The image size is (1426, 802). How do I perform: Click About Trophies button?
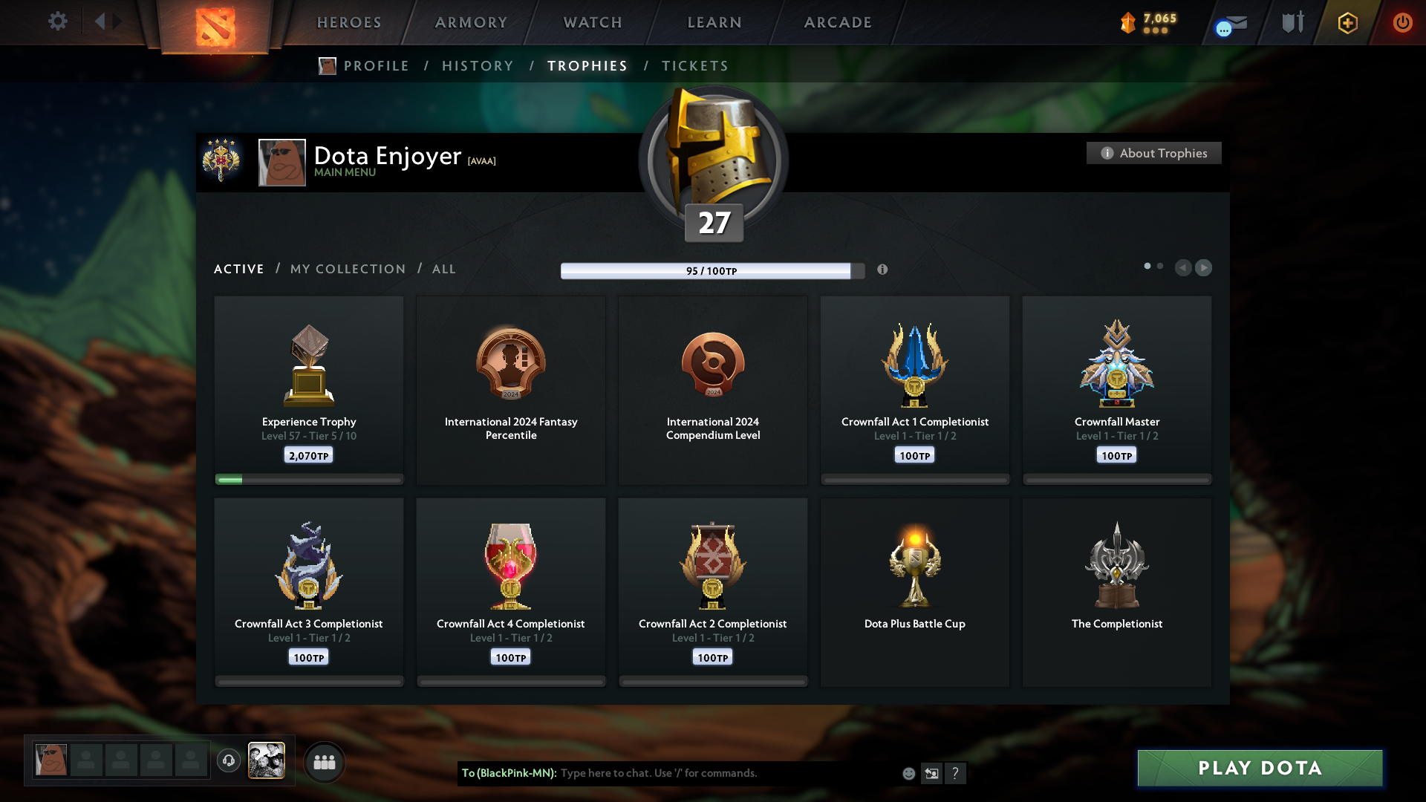(1153, 153)
